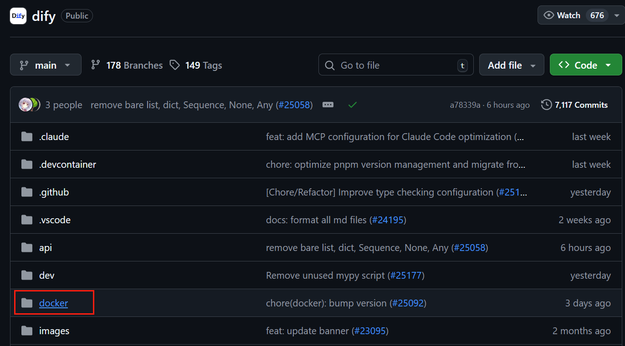Expand the Add file dropdown
The width and height of the screenshot is (625, 346).
coord(511,65)
